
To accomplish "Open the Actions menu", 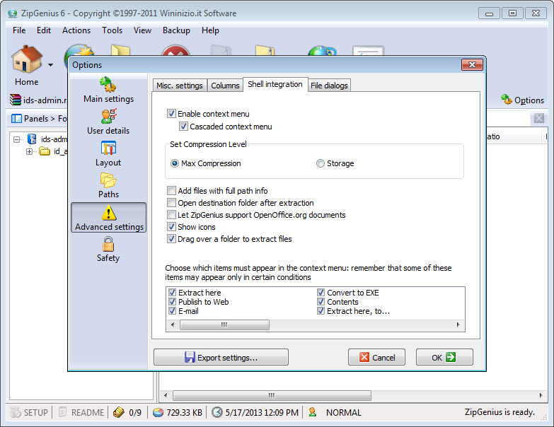I will tap(76, 30).
